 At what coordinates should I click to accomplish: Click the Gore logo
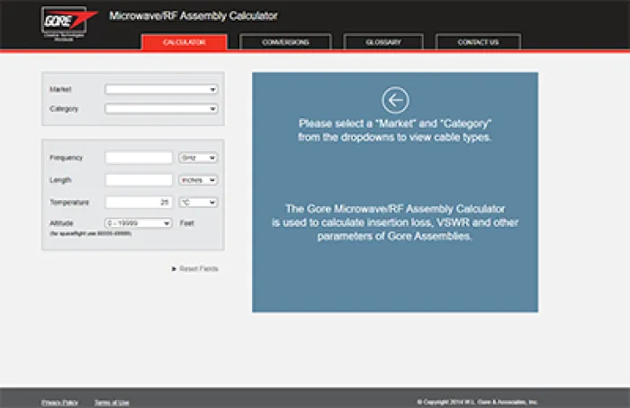(x=69, y=23)
